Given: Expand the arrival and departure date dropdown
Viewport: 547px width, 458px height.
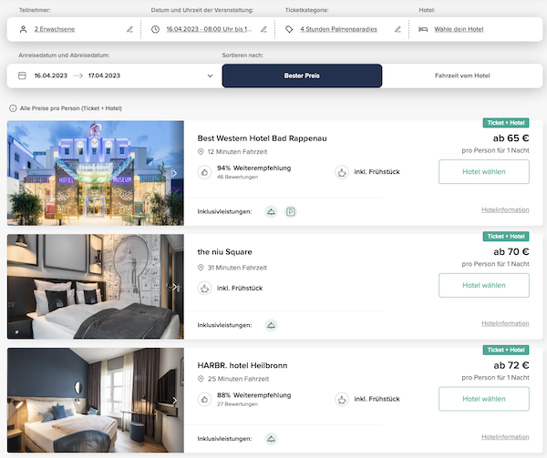Looking at the screenshot, I should point(210,76).
